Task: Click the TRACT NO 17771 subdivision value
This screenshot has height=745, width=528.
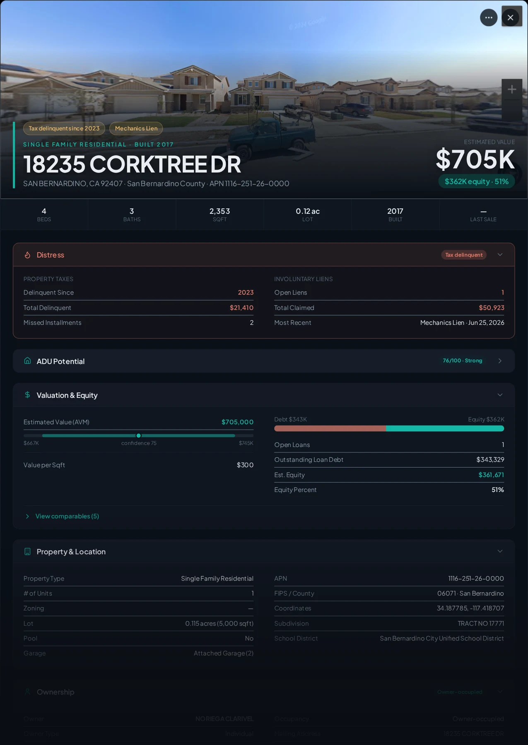Action: click(x=481, y=624)
